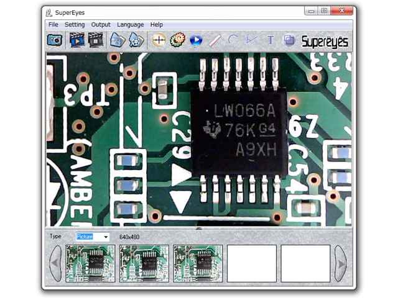Open the video folder with film reel
398x298 pixels.
(x=136, y=40)
